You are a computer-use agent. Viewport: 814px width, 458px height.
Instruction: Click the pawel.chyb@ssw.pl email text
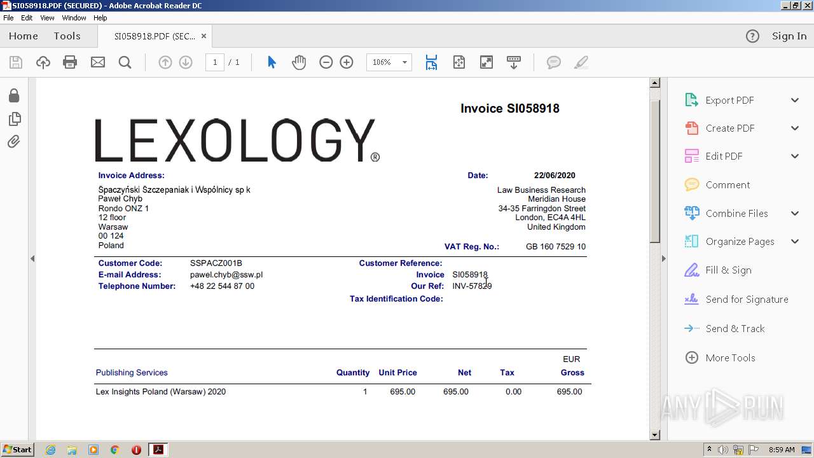pyautogui.click(x=226, y=275)
